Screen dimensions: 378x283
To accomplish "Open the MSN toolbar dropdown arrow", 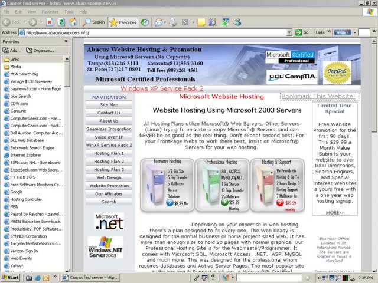I will pos(355,32).
